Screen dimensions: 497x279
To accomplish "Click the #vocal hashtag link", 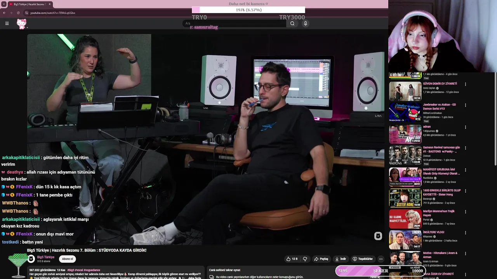I will point(79,270).
